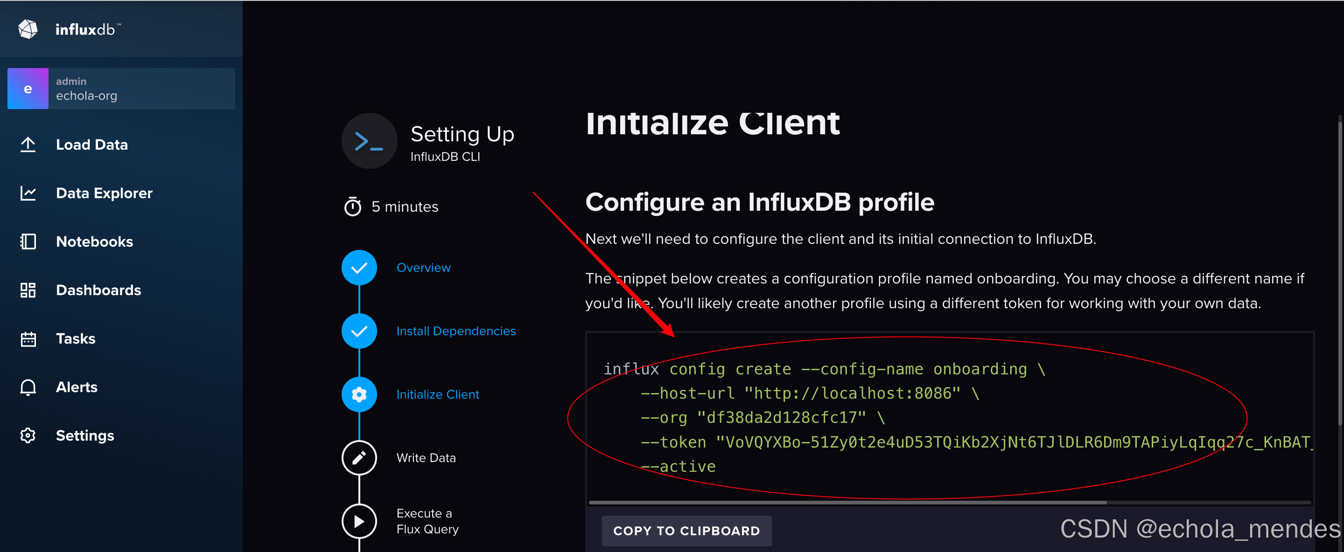The image size is (1344, 552).
Task: Click the 'Setting Up' heading text
Action: click(x=462, y=134)
